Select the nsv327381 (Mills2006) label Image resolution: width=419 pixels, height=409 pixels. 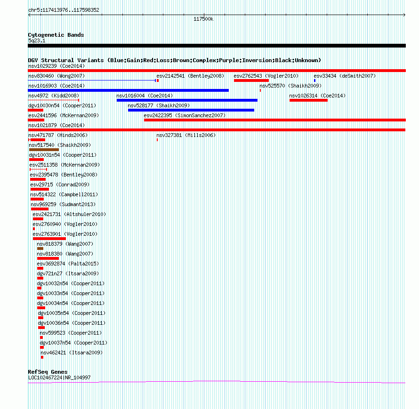coord(186,135)
